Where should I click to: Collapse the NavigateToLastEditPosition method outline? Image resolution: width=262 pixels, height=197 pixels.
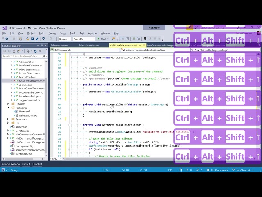(69, 125)
